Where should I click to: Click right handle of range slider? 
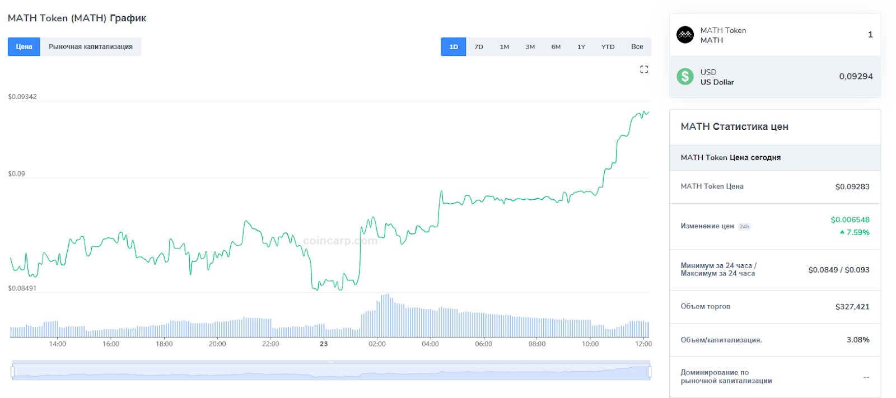click(650, 372)
